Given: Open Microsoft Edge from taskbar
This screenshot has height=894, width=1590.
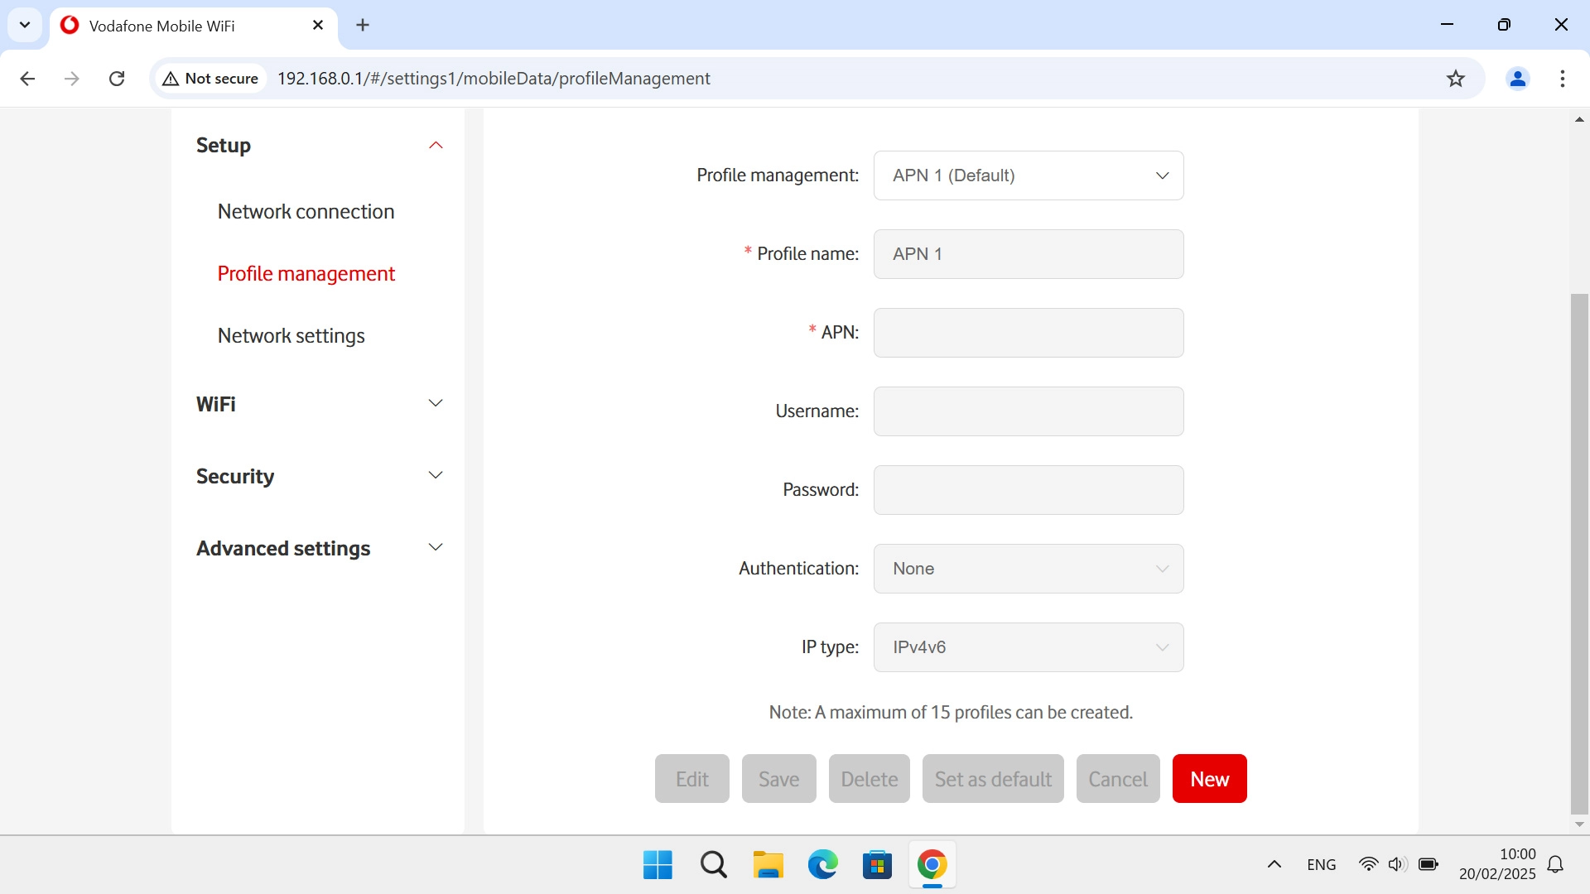Looking at the screenshot, I should (x=822, y=865).
